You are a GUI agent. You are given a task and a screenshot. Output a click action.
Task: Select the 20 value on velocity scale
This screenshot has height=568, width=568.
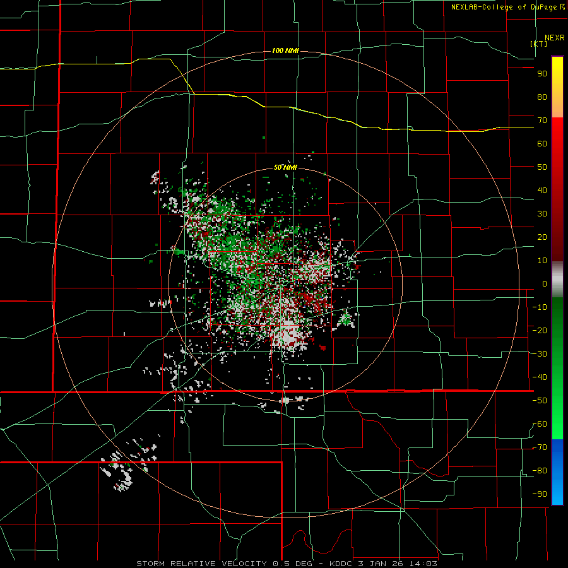pos(542,237)
